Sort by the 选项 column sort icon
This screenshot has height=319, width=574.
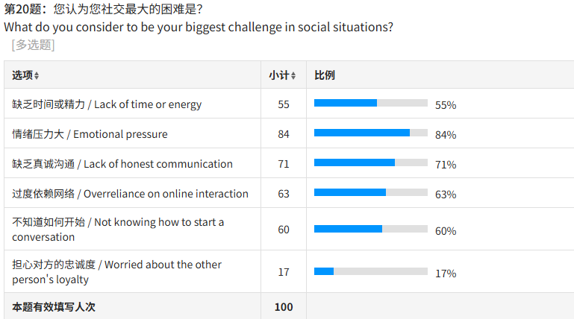(x=37, y=76)
